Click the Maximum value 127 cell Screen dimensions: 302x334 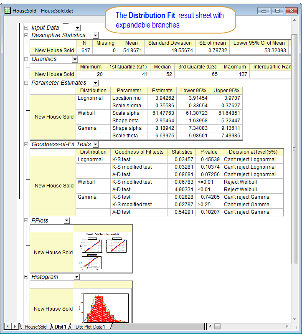235,74
